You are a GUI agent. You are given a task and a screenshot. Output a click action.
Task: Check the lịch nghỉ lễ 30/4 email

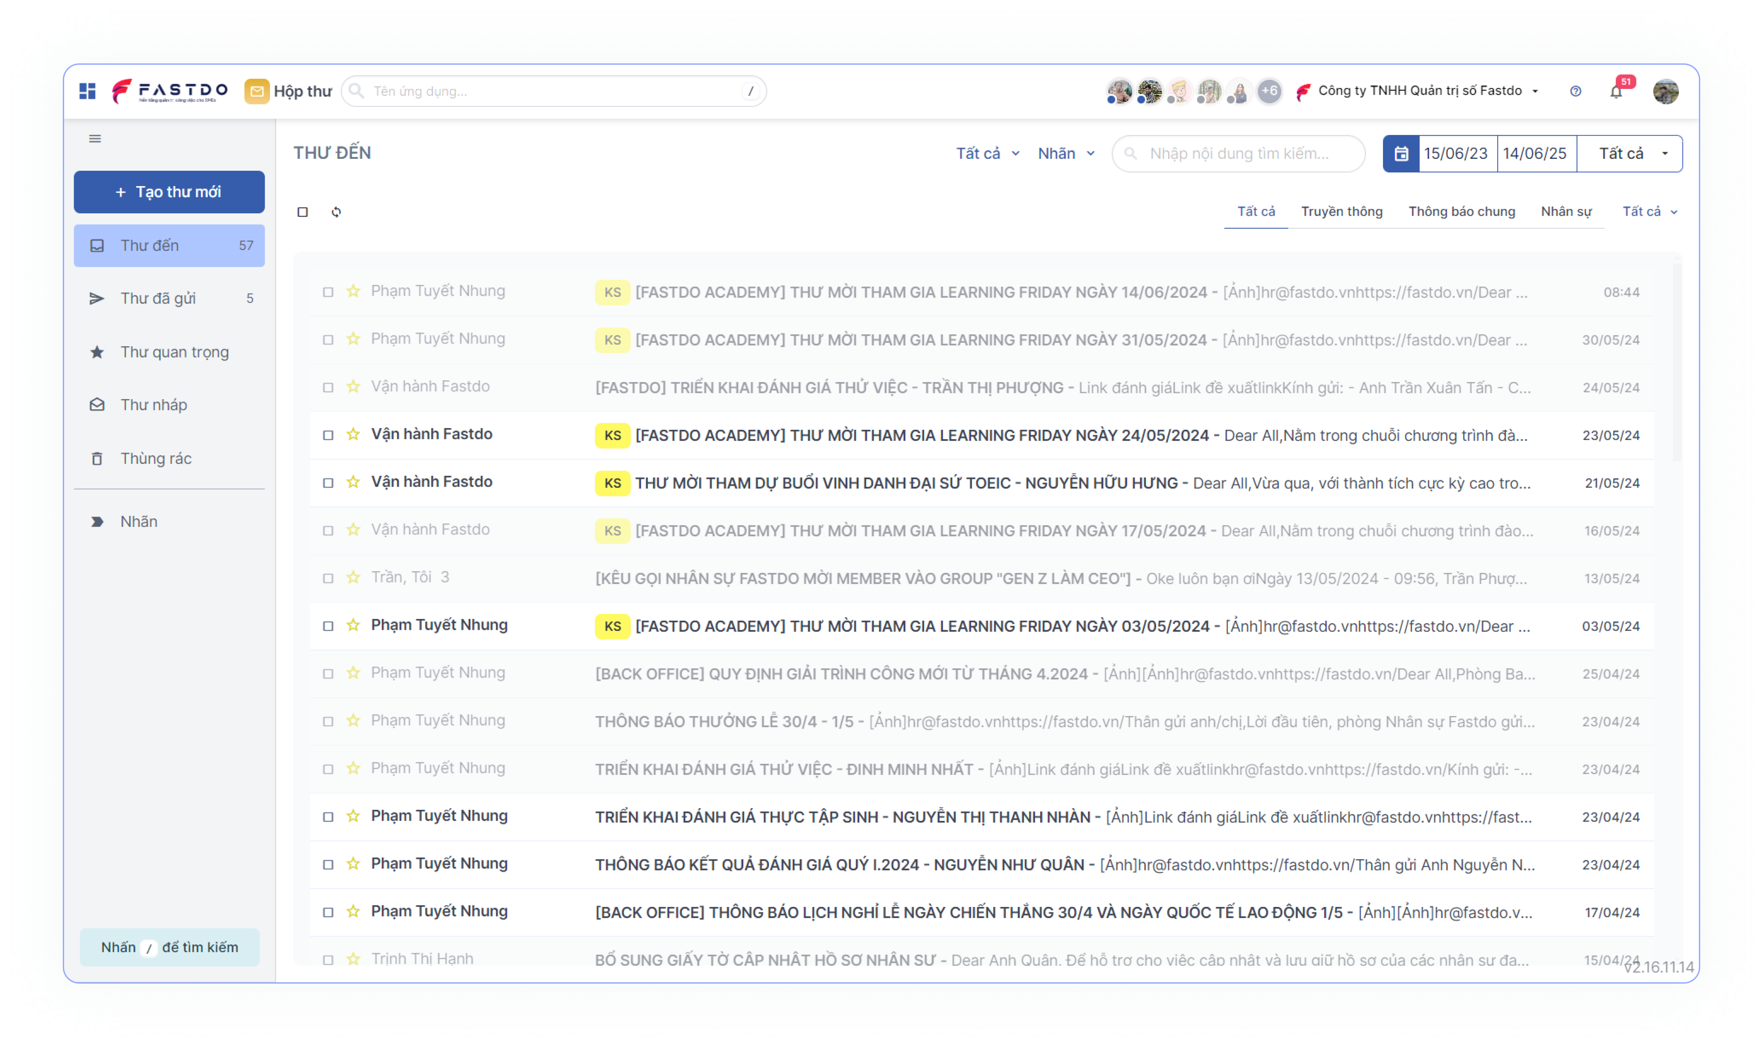coord(328,912)
